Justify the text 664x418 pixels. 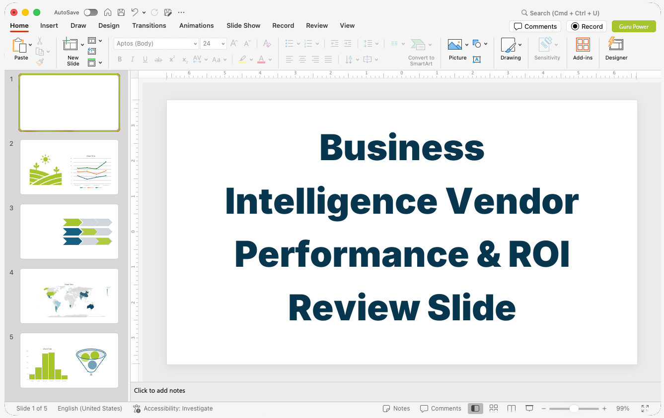pos(328,60)
